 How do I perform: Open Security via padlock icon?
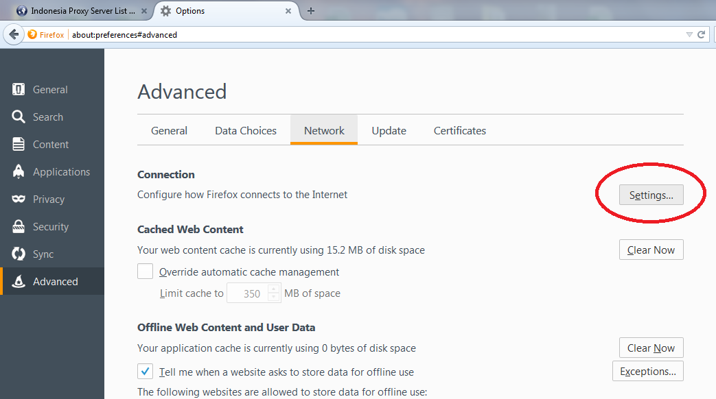pos(19,227)
